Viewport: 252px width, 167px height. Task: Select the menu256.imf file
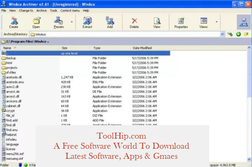tap(15, 154)
